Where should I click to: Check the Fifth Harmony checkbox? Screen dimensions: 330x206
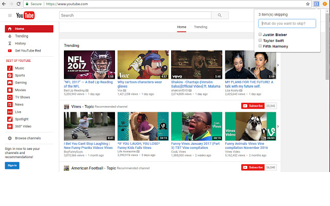coord(260,46)
